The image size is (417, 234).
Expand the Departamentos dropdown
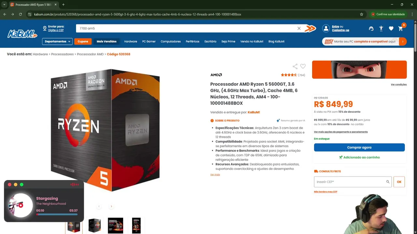(57, 42)
